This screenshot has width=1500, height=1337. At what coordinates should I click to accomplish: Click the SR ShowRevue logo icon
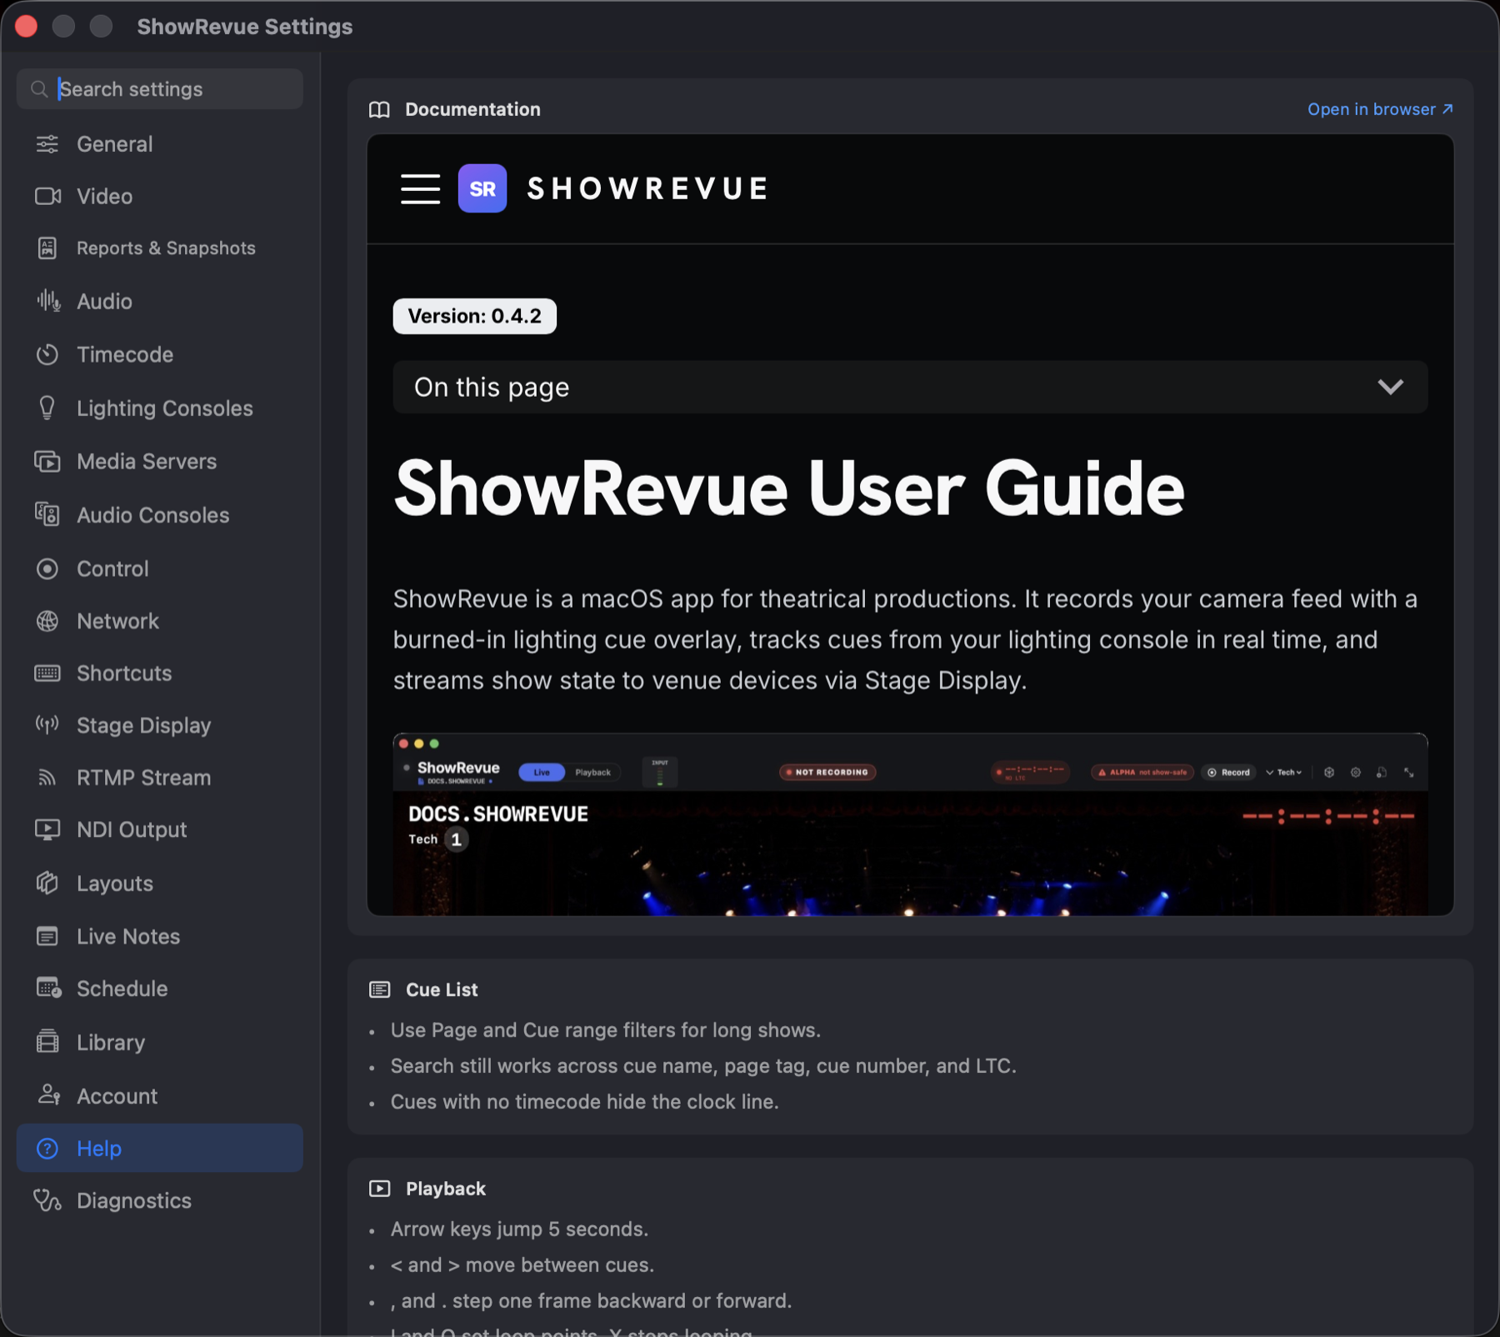click(482, 188)
